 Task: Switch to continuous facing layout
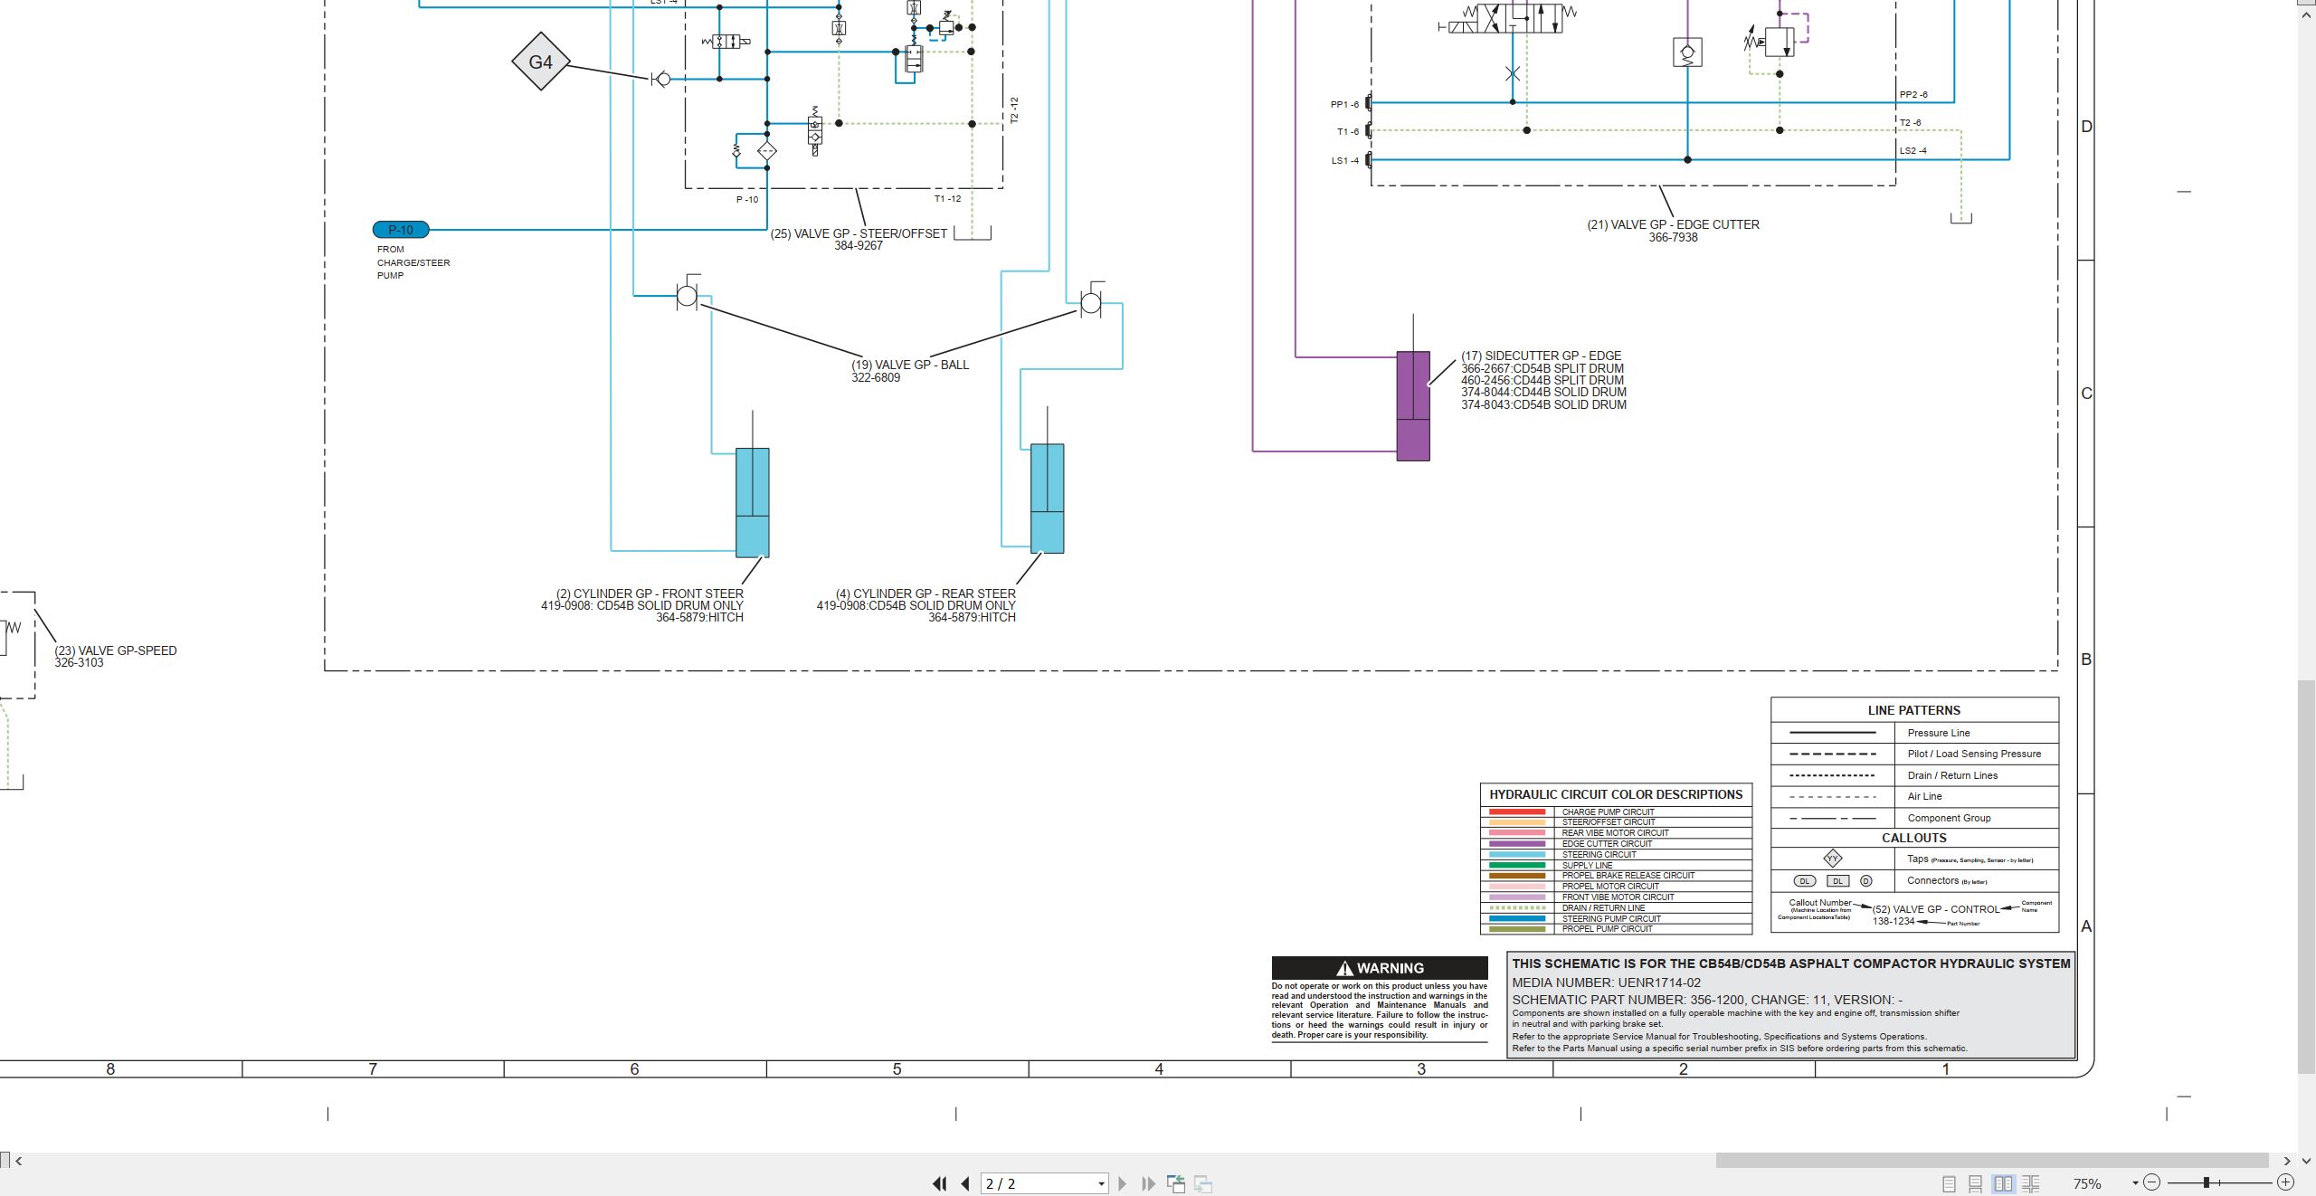(2031, 1183)
